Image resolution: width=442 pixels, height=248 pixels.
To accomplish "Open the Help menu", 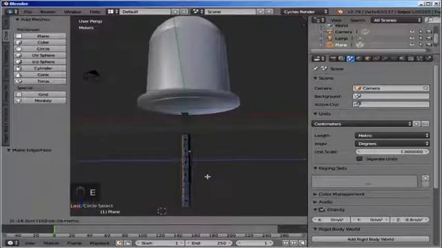I will tap(95, 12).
